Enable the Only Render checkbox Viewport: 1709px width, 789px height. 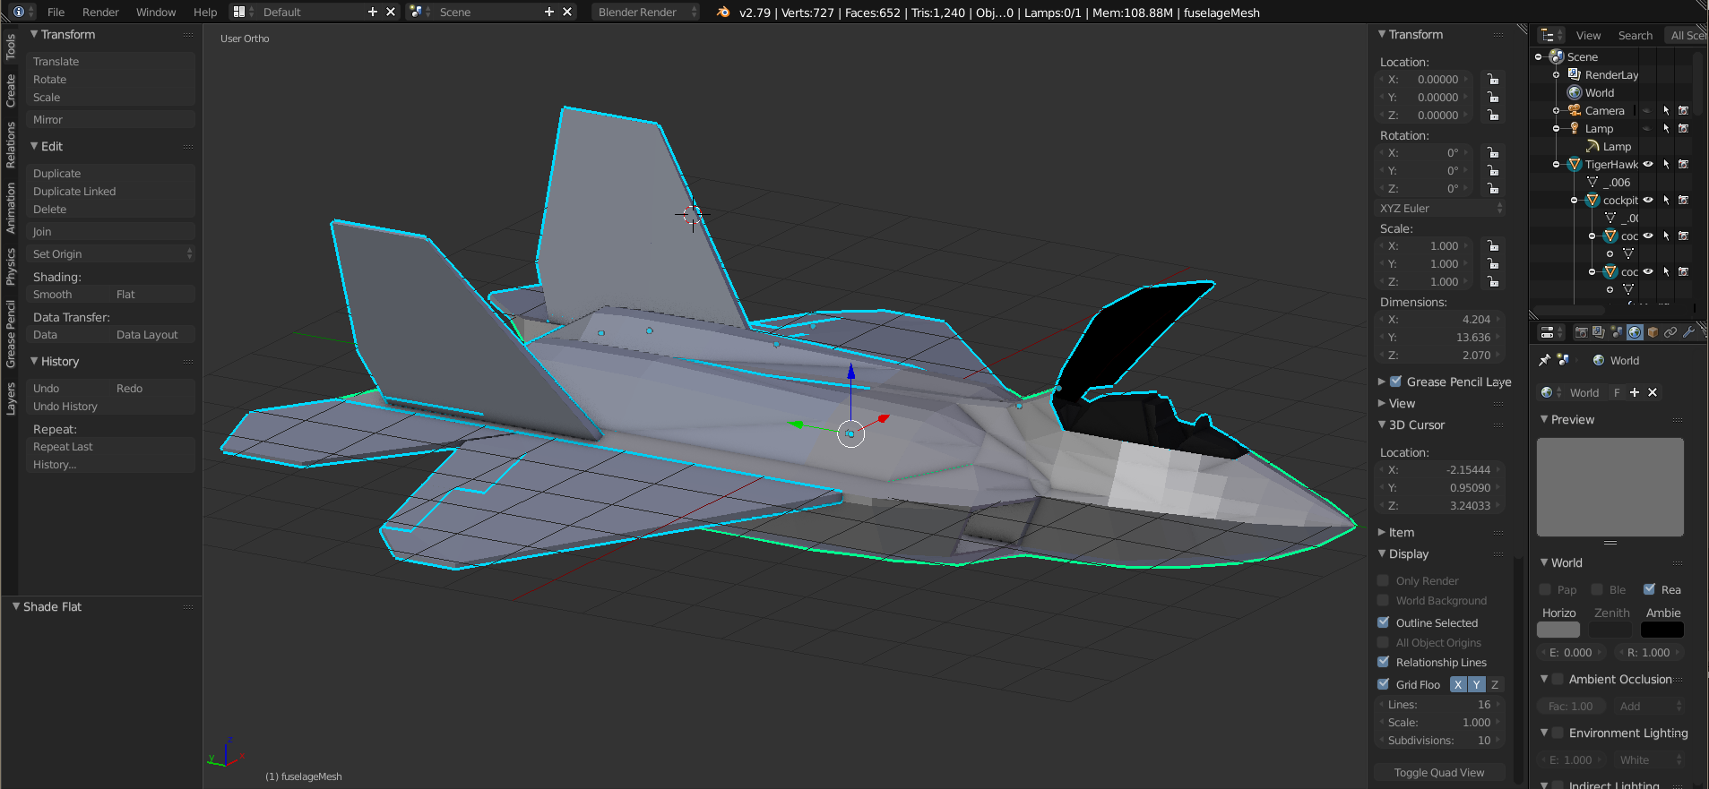click(1383, 580)
